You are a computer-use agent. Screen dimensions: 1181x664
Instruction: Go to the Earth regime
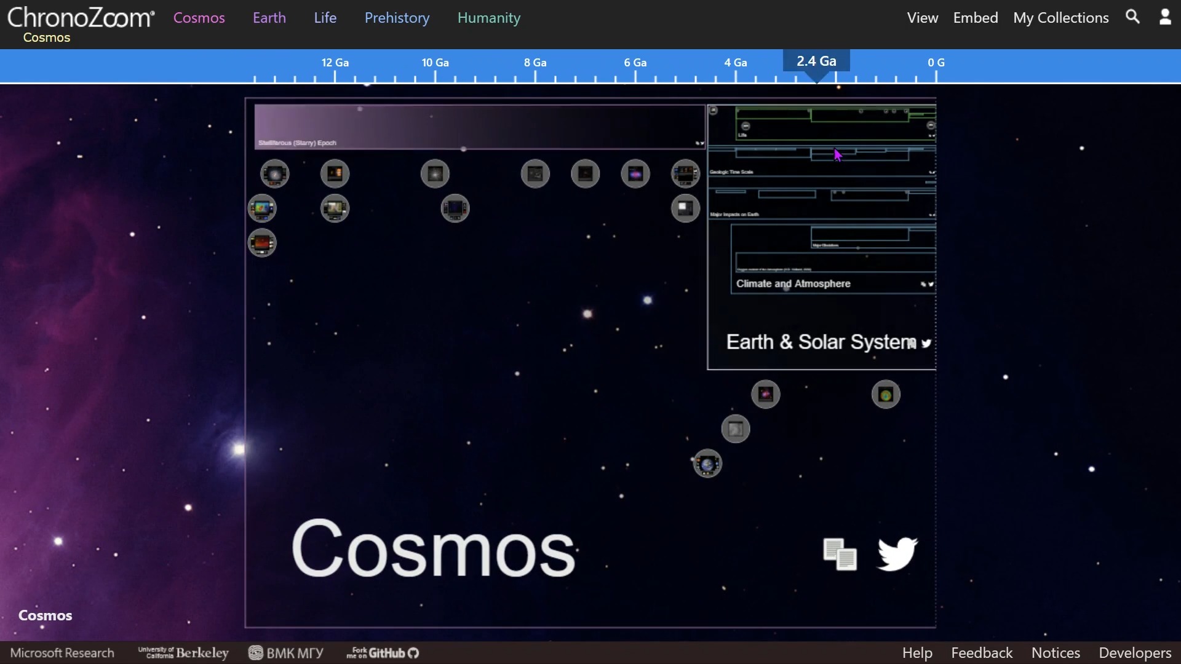point(269,18)
